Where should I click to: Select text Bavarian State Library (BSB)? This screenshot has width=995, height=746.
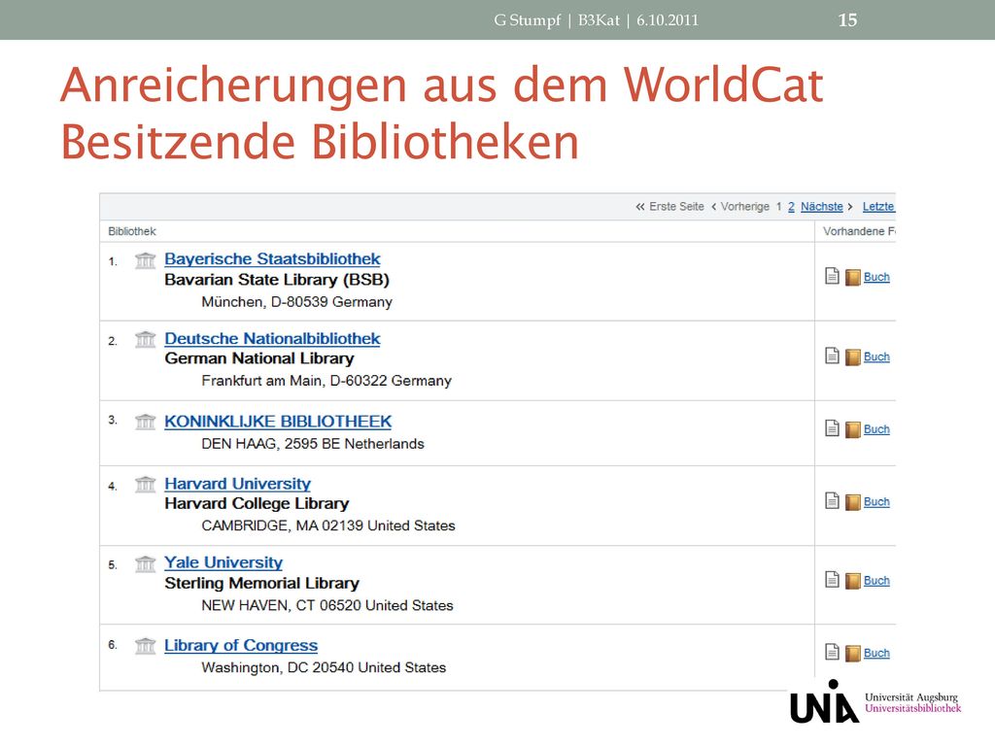point(277,280)
